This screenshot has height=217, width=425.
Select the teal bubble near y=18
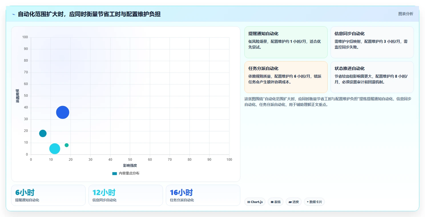(43, 133)
